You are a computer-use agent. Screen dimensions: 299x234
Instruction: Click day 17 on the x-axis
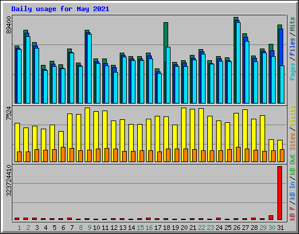click(x=158, y=228)
